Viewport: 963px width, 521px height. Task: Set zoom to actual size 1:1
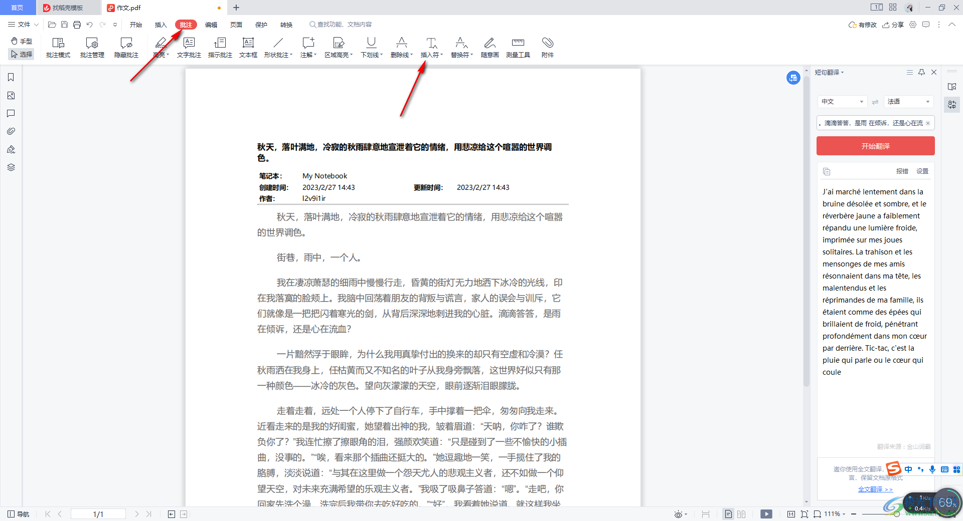click(x=791, y=514)
